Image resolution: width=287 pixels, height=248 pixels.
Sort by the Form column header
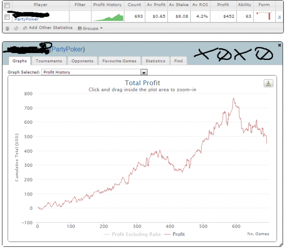click(264, 5)
